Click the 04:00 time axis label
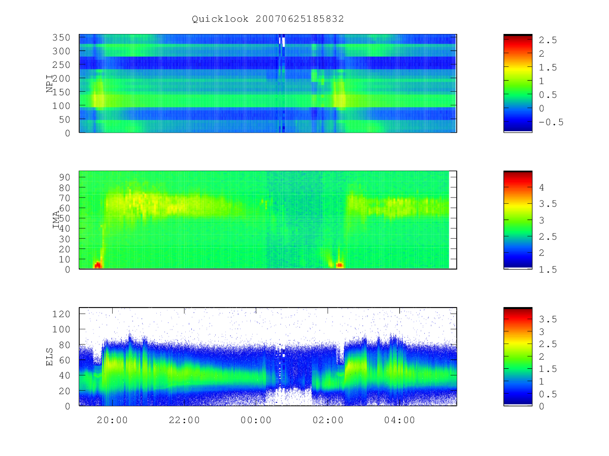Viewport: 609px width, 456px height. pyautogui.click(x=399, y=420)
